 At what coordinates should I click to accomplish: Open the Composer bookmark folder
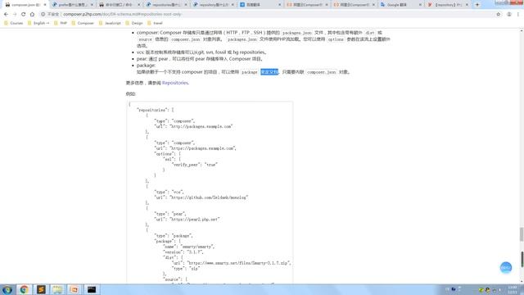83,23
